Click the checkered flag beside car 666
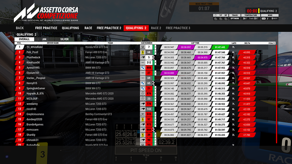The width and height of the screenshot is (292, 164). (x=154, y=130)
